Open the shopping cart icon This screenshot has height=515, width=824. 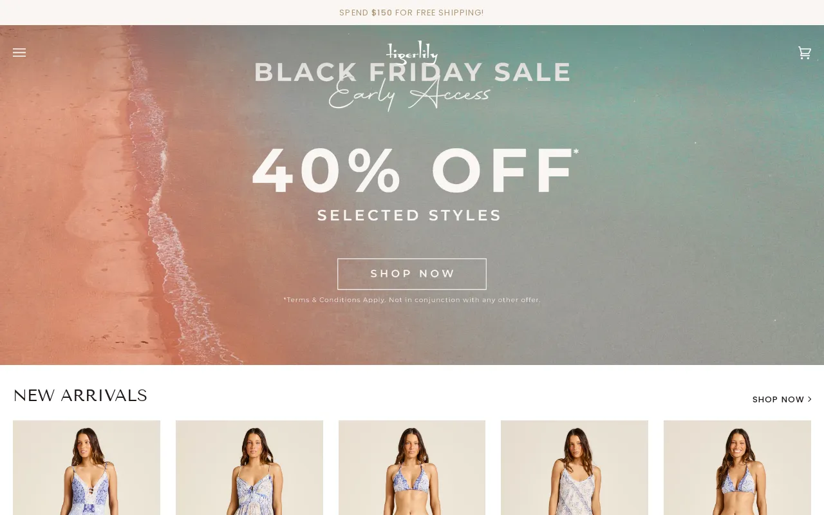click(804, 53)
